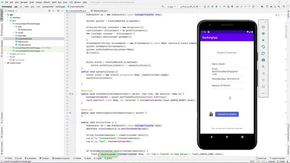Click the emulator volume up icon

(x=263, y=34)
